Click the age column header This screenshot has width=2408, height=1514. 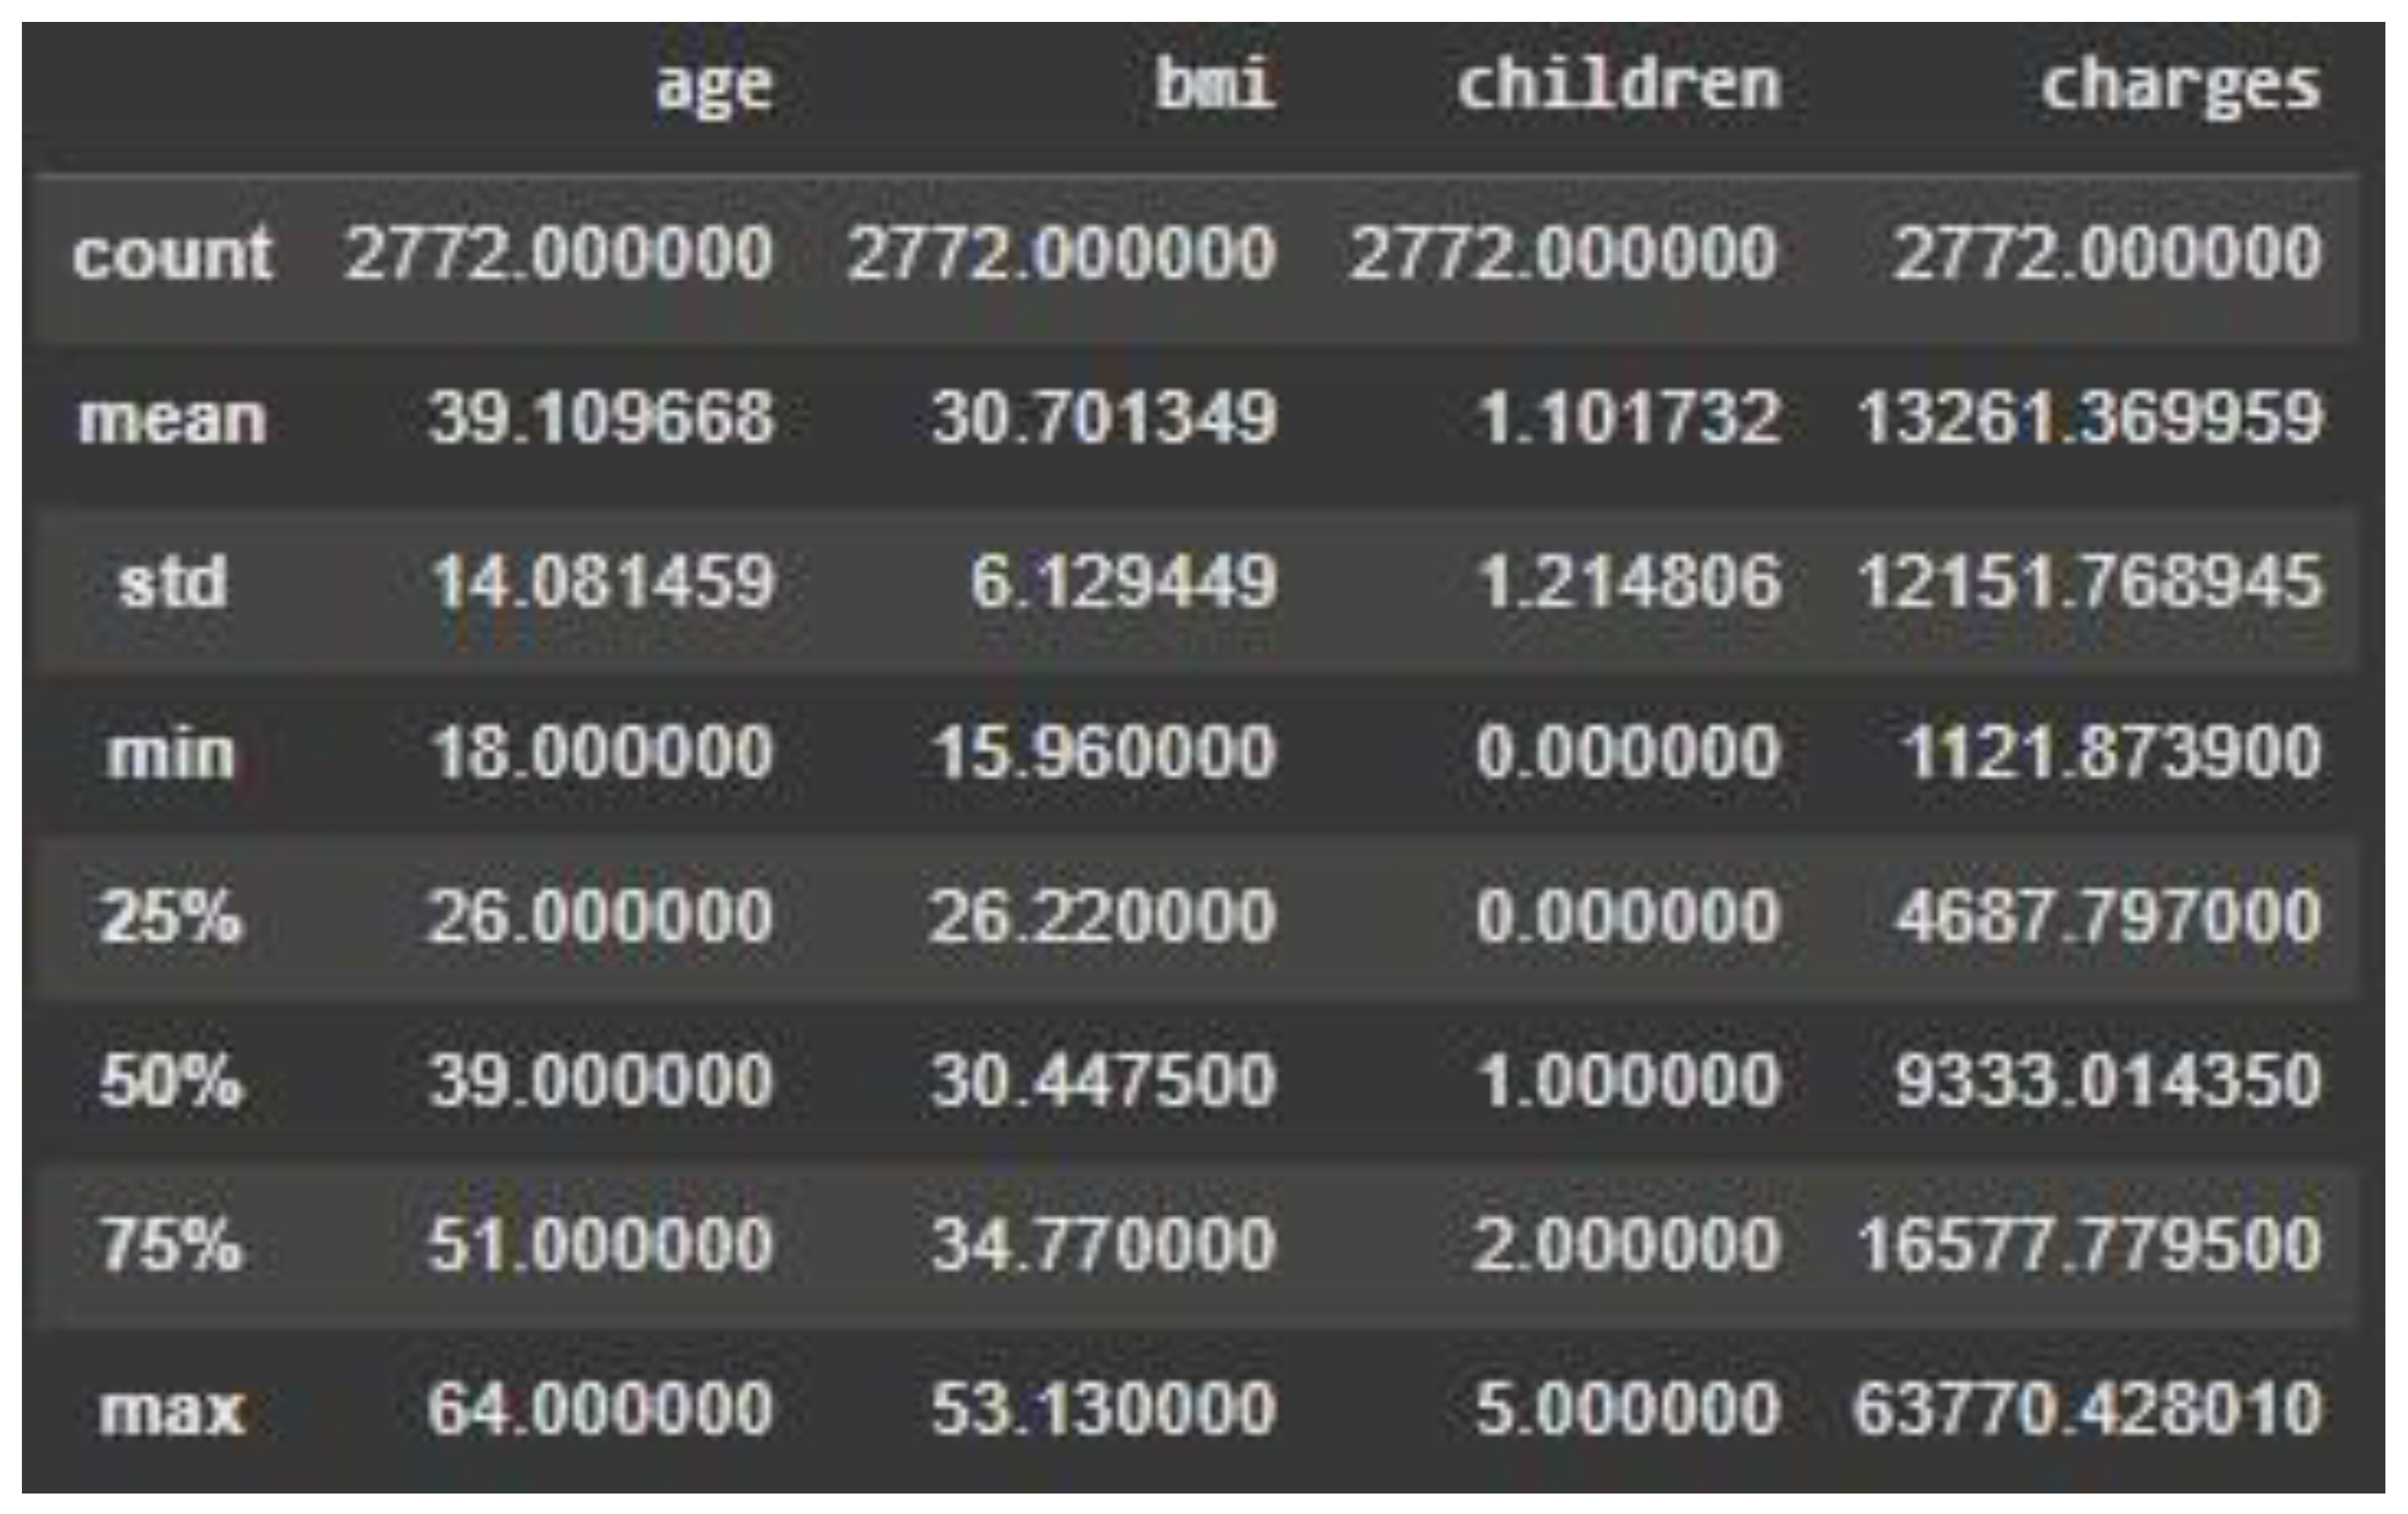pyautogui.click(x=714, y=86)
